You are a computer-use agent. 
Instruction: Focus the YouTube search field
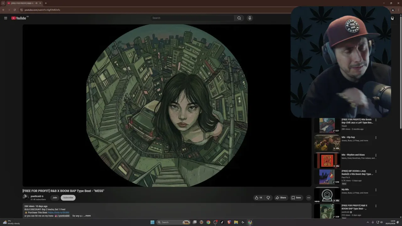(192, 18)
